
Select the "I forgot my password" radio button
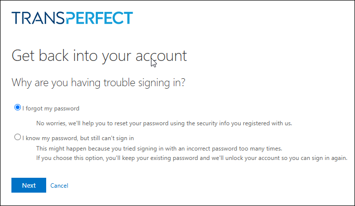coord(18,107)
